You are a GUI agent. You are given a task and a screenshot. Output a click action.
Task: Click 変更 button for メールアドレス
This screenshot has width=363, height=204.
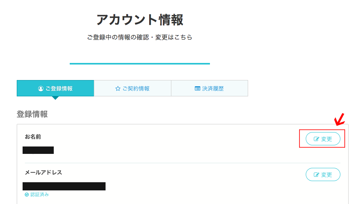click(323, 174)
